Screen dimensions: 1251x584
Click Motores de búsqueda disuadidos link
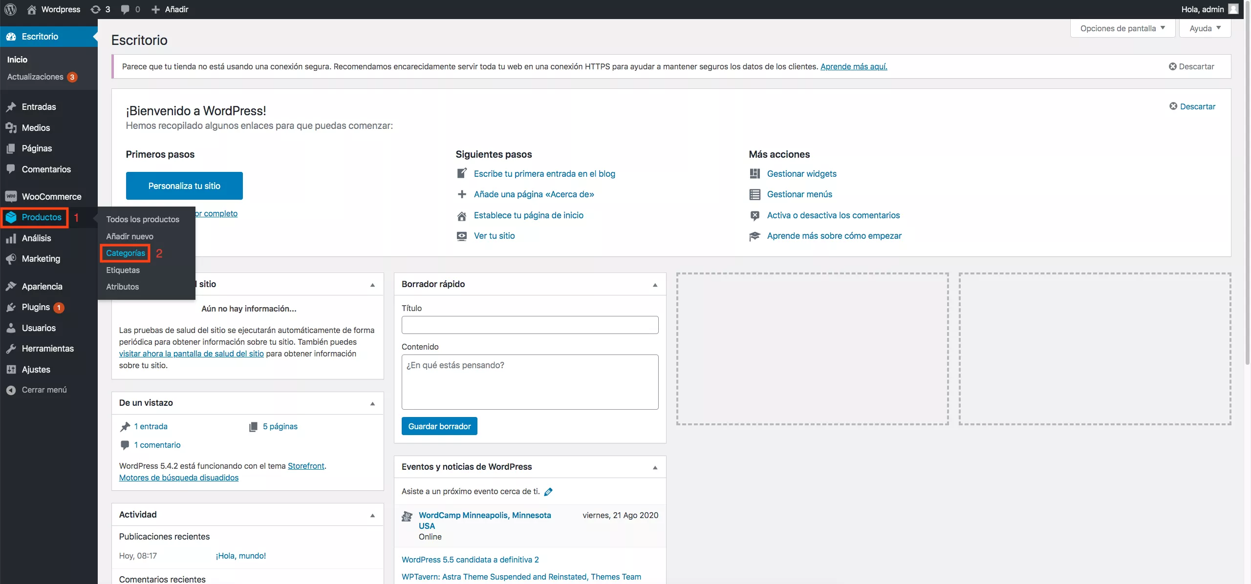tap(179, 478)
